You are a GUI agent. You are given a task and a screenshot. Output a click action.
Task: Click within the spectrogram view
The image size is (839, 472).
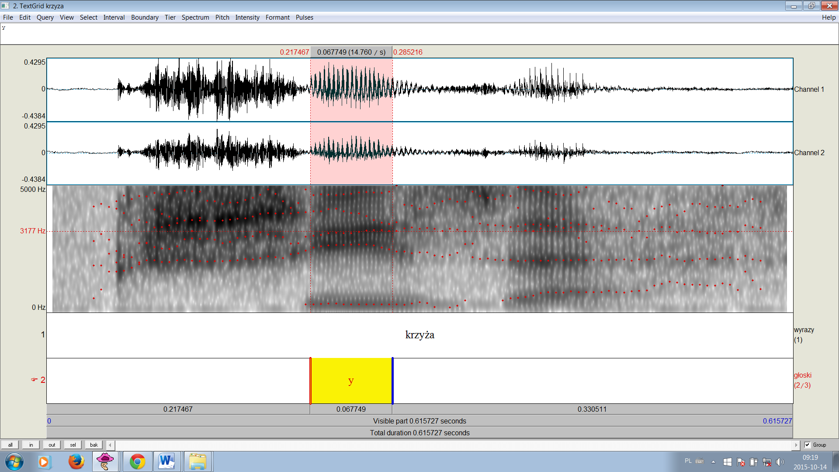click(x=419, y=249)
